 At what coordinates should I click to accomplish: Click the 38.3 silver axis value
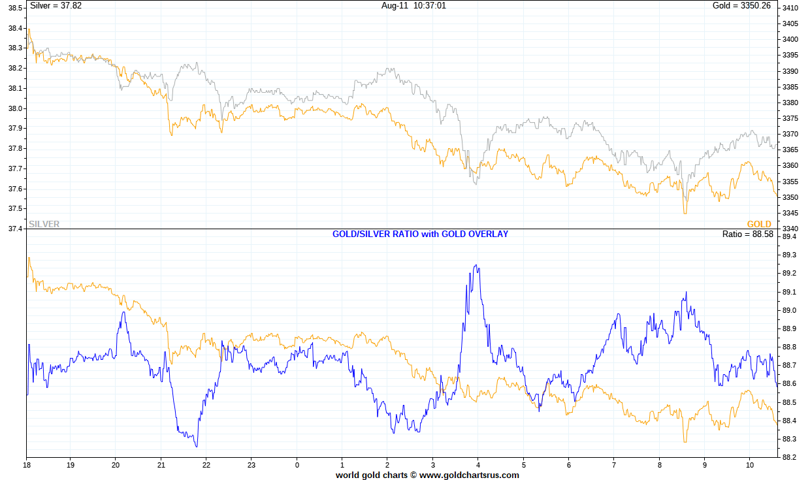(16, 48)
